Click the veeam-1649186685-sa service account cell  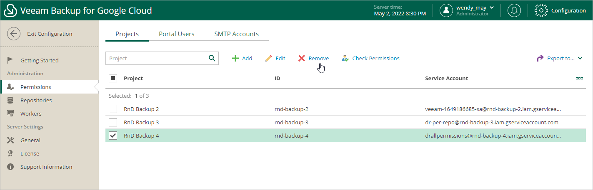tap(493, 109)
